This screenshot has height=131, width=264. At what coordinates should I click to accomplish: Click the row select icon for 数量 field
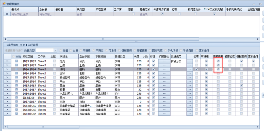pos(16,90)
